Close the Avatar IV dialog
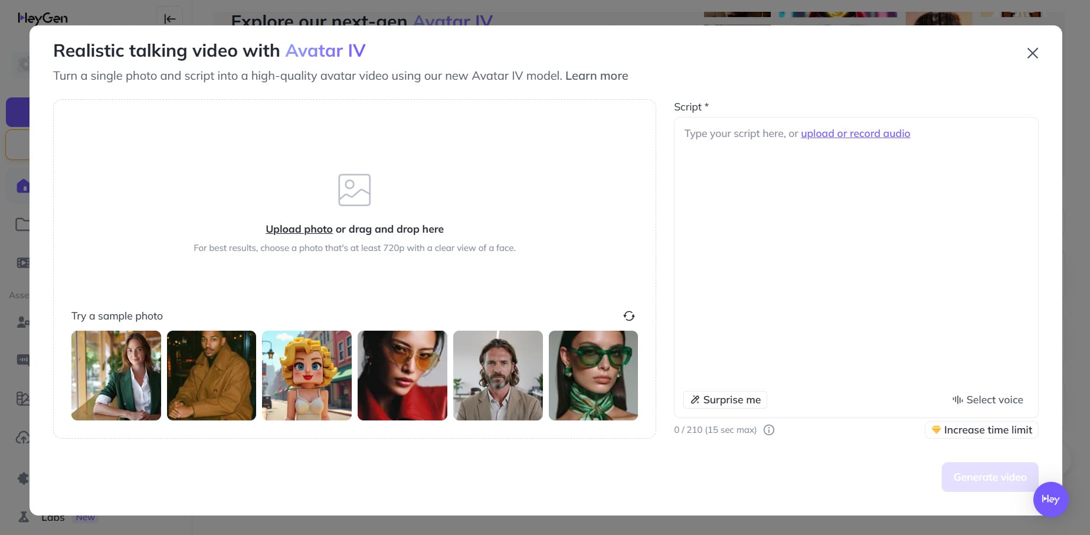 click(1032, 53)
